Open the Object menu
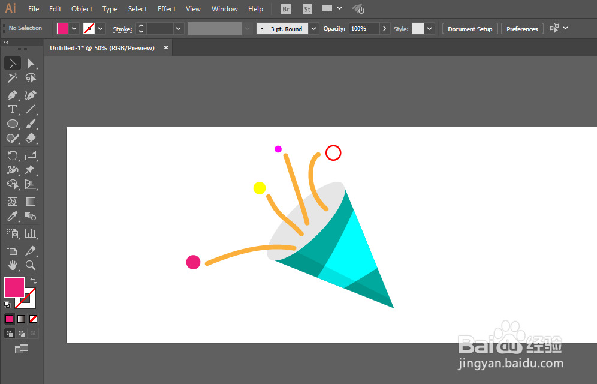 click(x=82, y=9)
